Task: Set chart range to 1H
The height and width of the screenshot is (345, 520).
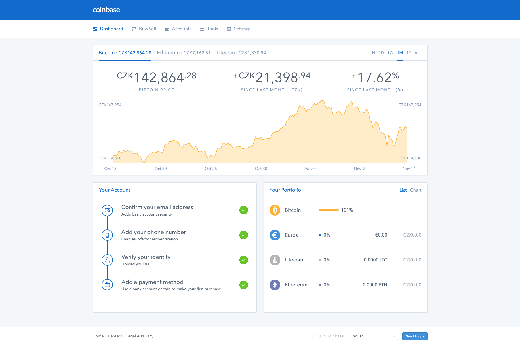Action: (372, 53)
